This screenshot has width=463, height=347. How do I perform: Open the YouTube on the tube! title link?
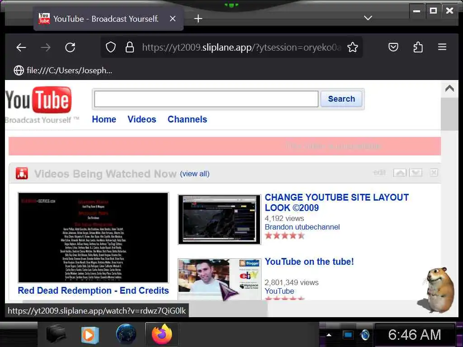[x=309, y=262]
